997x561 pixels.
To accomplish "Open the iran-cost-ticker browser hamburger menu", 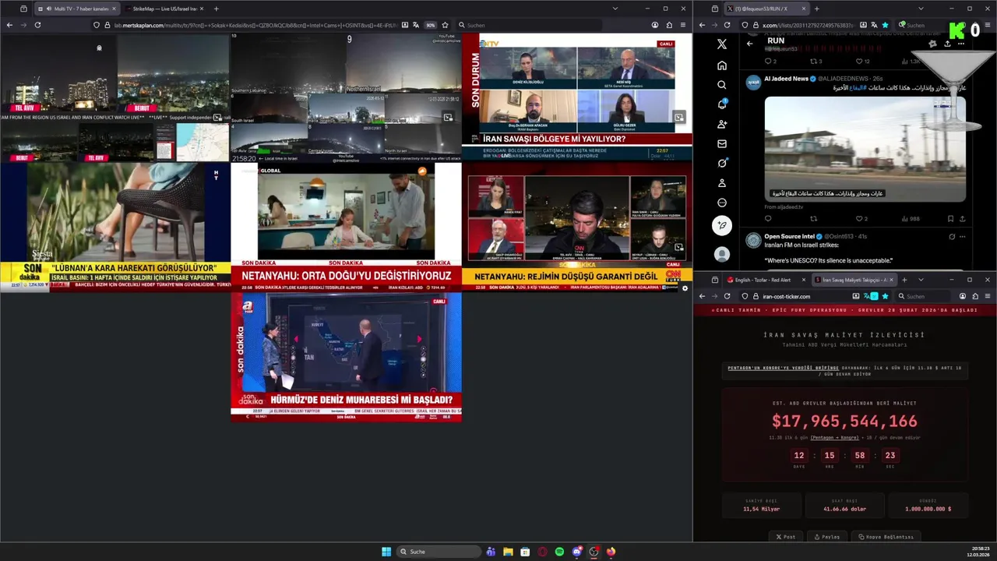I will (x=988, y=296).
